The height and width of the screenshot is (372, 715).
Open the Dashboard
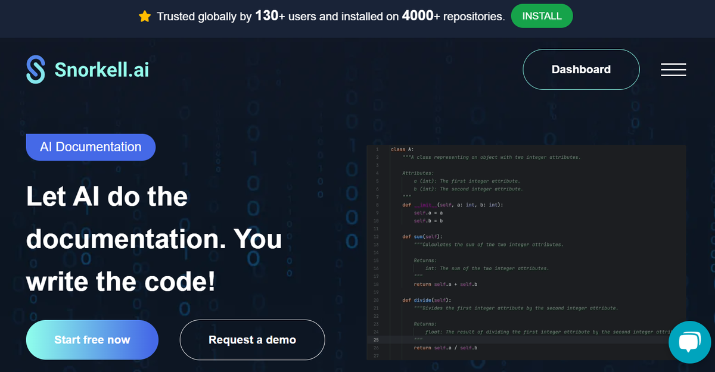581,70
